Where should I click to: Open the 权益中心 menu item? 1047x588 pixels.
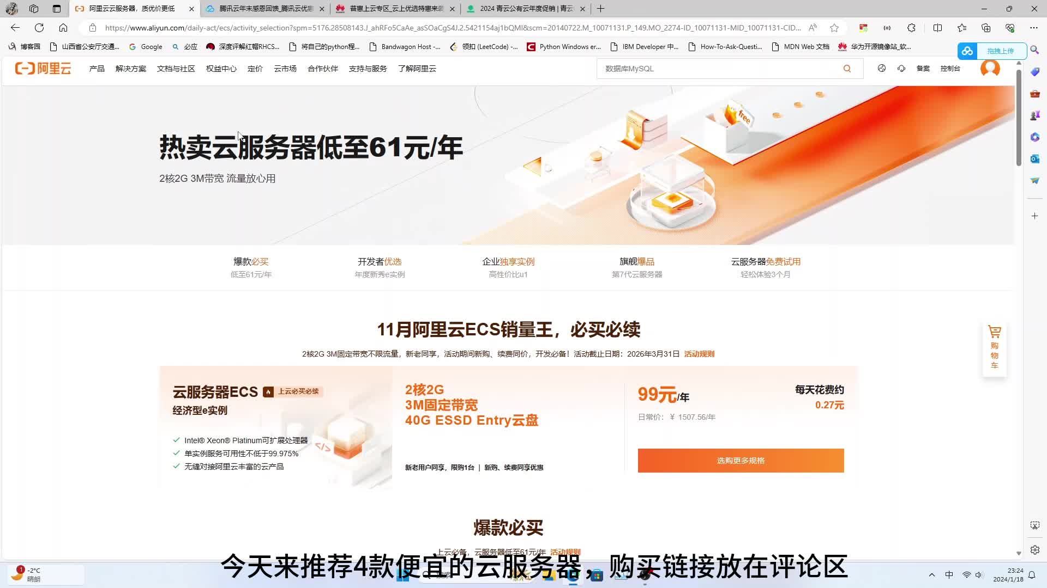tap(221, 69)
